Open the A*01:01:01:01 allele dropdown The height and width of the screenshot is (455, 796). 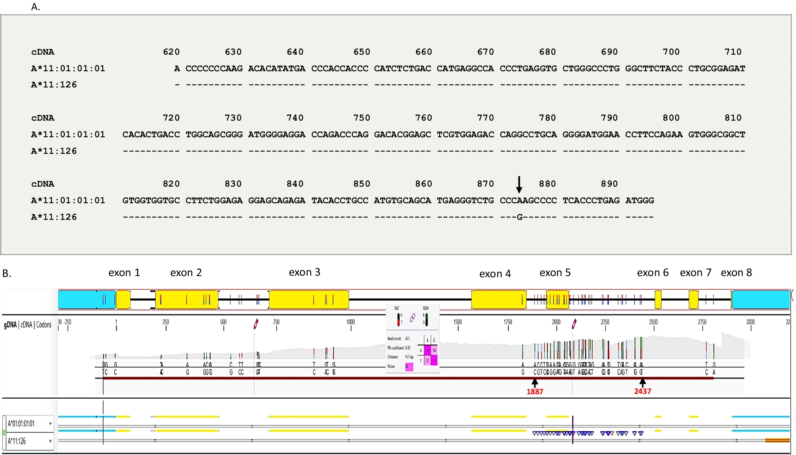click(30, 424)
